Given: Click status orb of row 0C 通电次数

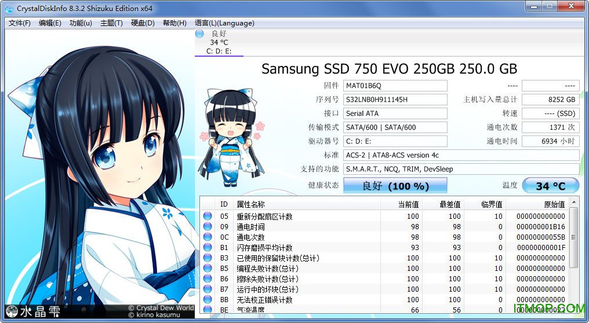Looking at the screenshot, I should tap(208, 237).
